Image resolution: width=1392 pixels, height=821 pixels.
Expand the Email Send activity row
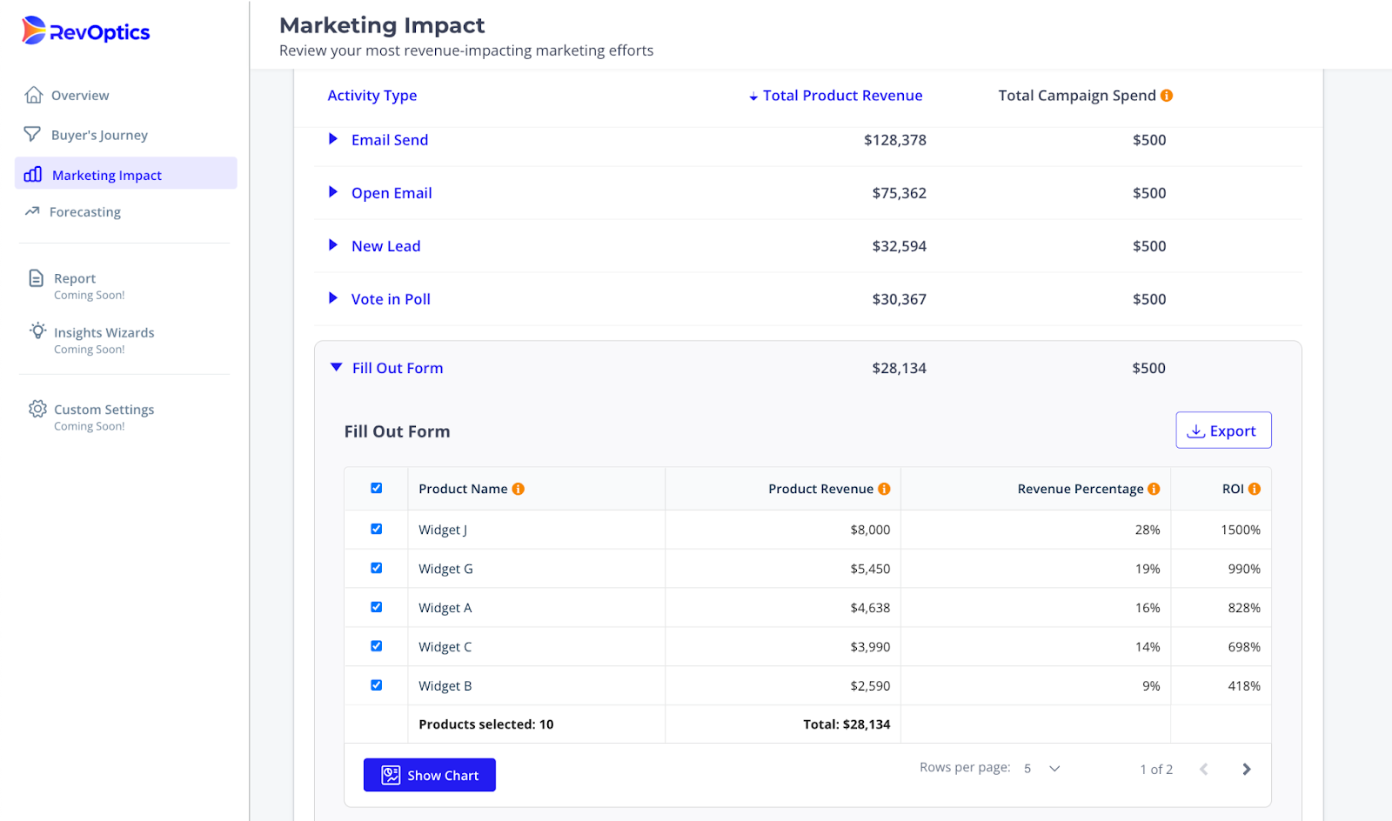333,139
